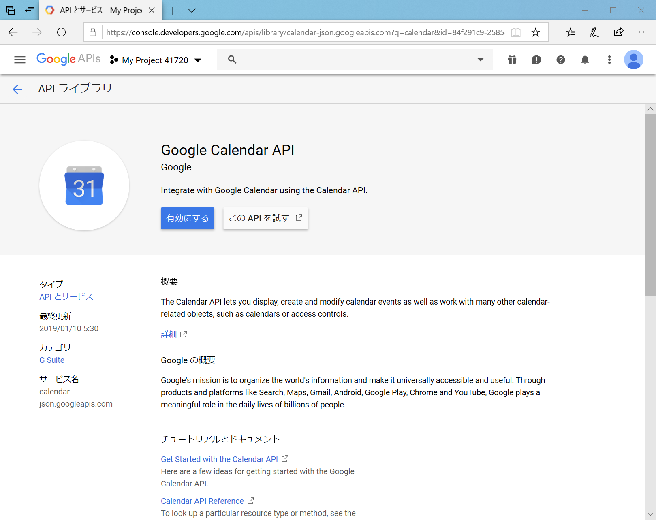
Task: Click the site security lock icon
Action: click(x=93, y=32)
